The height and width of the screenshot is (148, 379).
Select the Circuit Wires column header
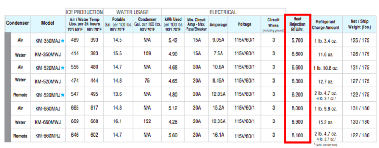click(x=274, y=24)
